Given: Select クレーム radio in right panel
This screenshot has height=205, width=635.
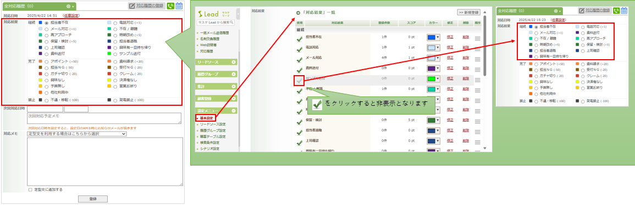Looking at the screenshot, I should click(583, 76).
